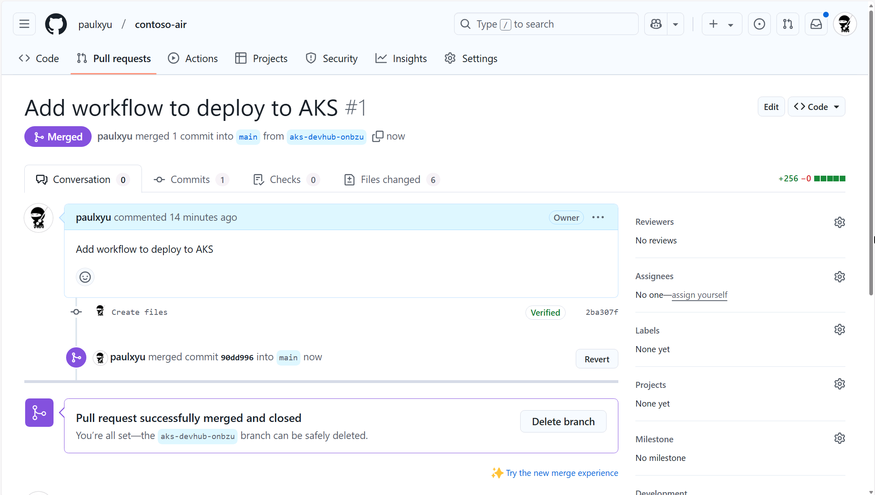Click the Actions play button icon

pos(174,58)
